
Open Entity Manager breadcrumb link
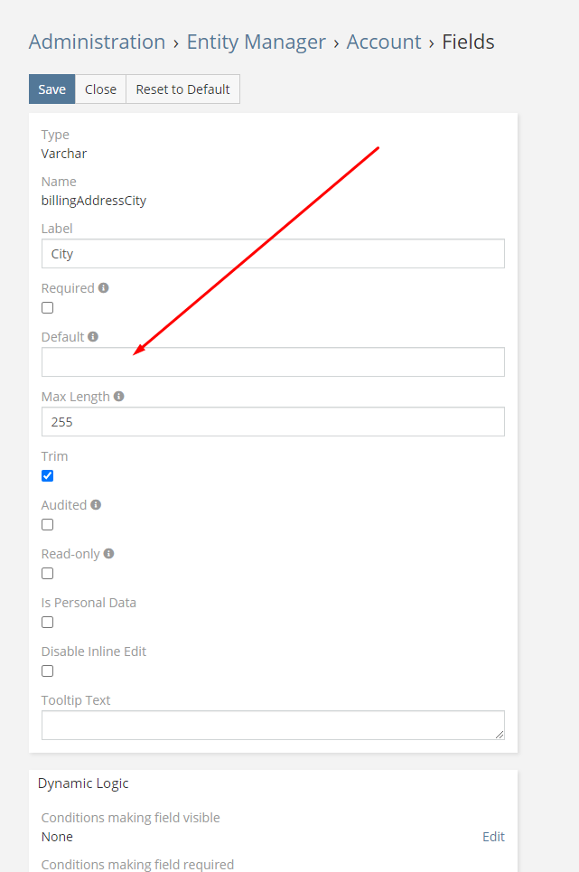click(256, 42)
